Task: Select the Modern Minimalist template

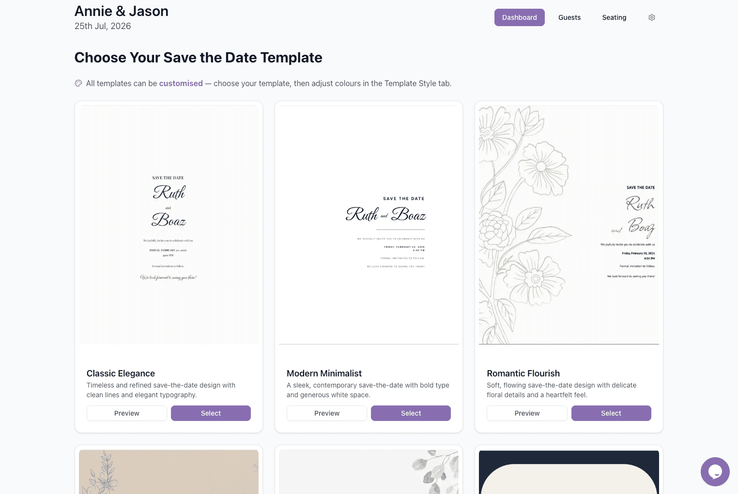Action: (411, 413)
